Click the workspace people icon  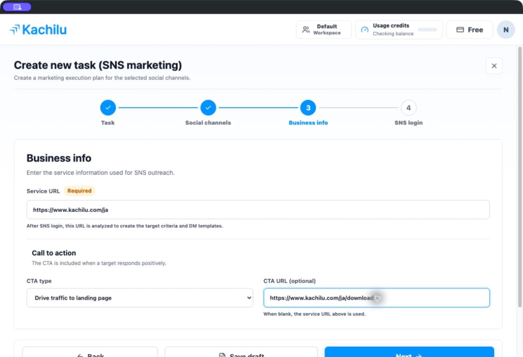(x=306, y=30)
